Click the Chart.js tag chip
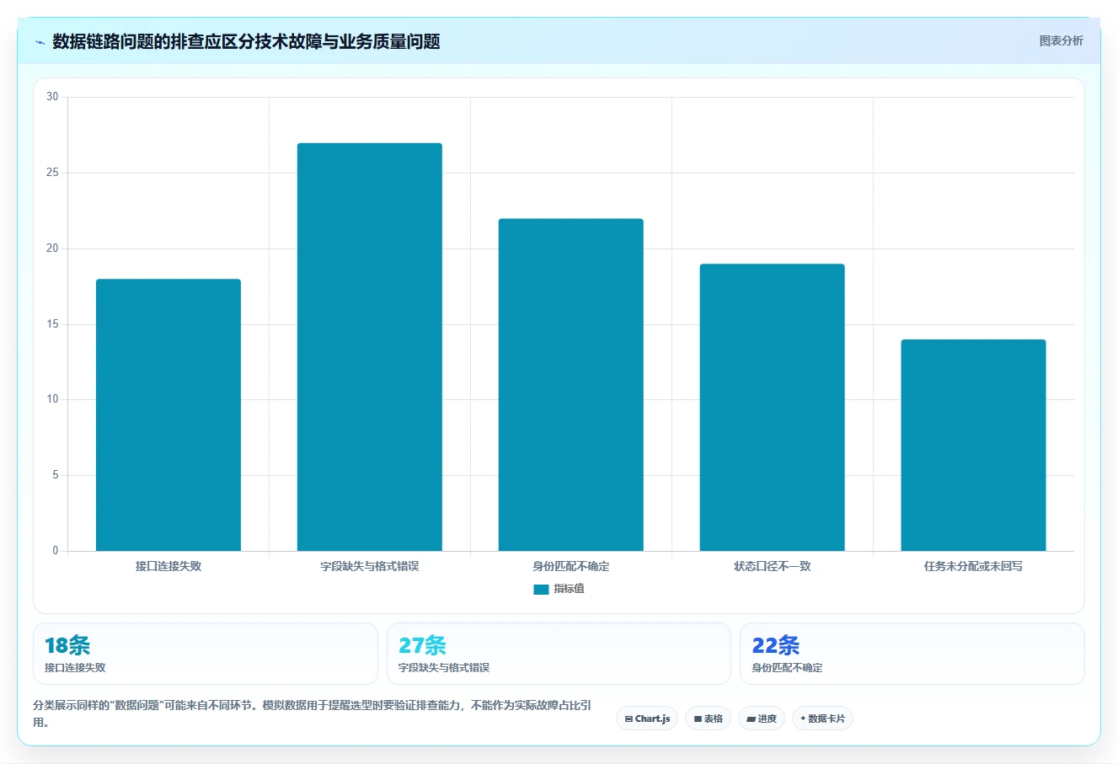1118x764 pixels. click(647, 719)
